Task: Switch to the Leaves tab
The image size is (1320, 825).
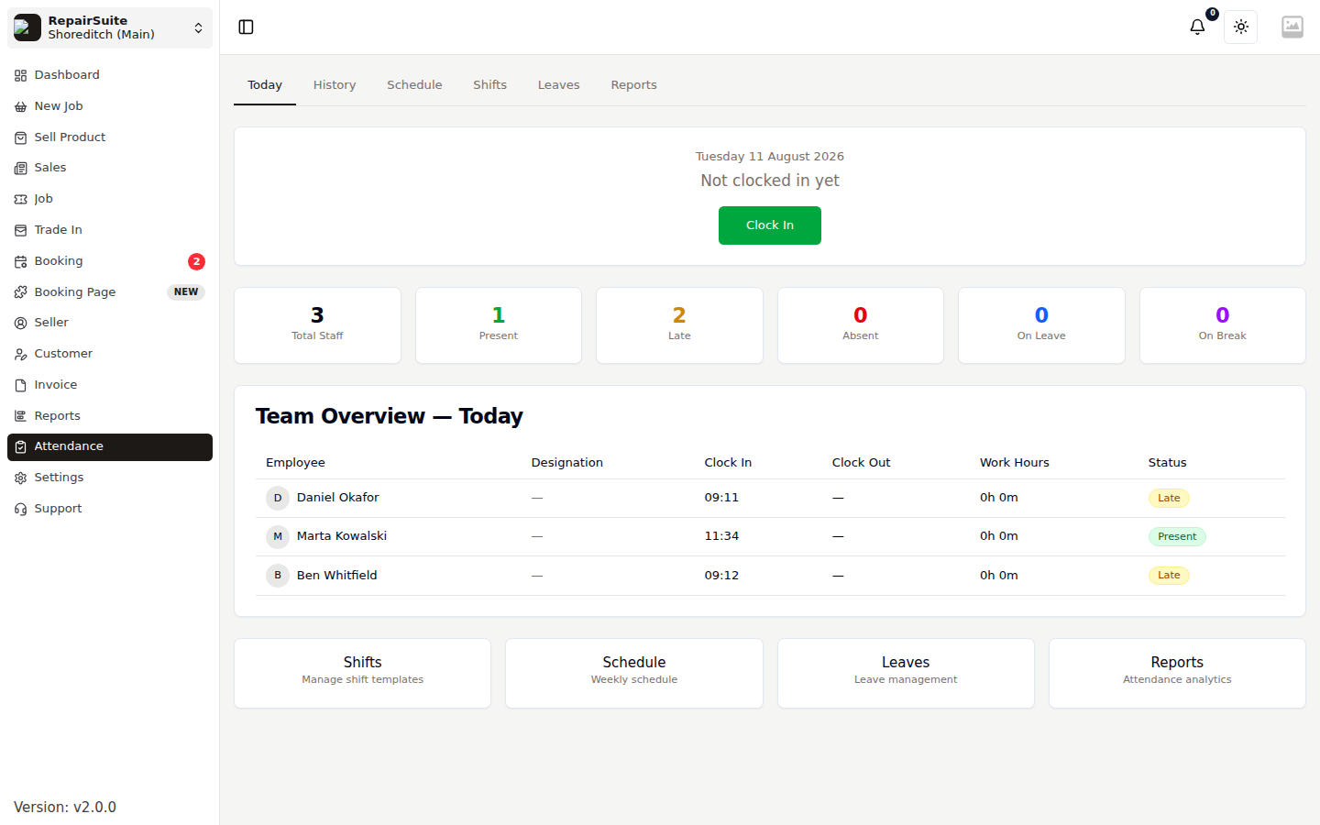Action: (558, 85)
